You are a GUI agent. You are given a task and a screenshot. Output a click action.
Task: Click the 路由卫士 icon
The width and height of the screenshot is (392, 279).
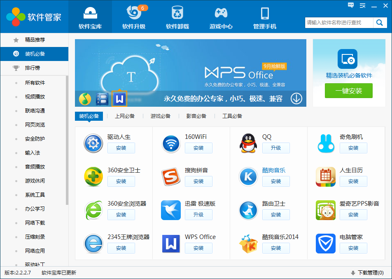click(248, 210)
